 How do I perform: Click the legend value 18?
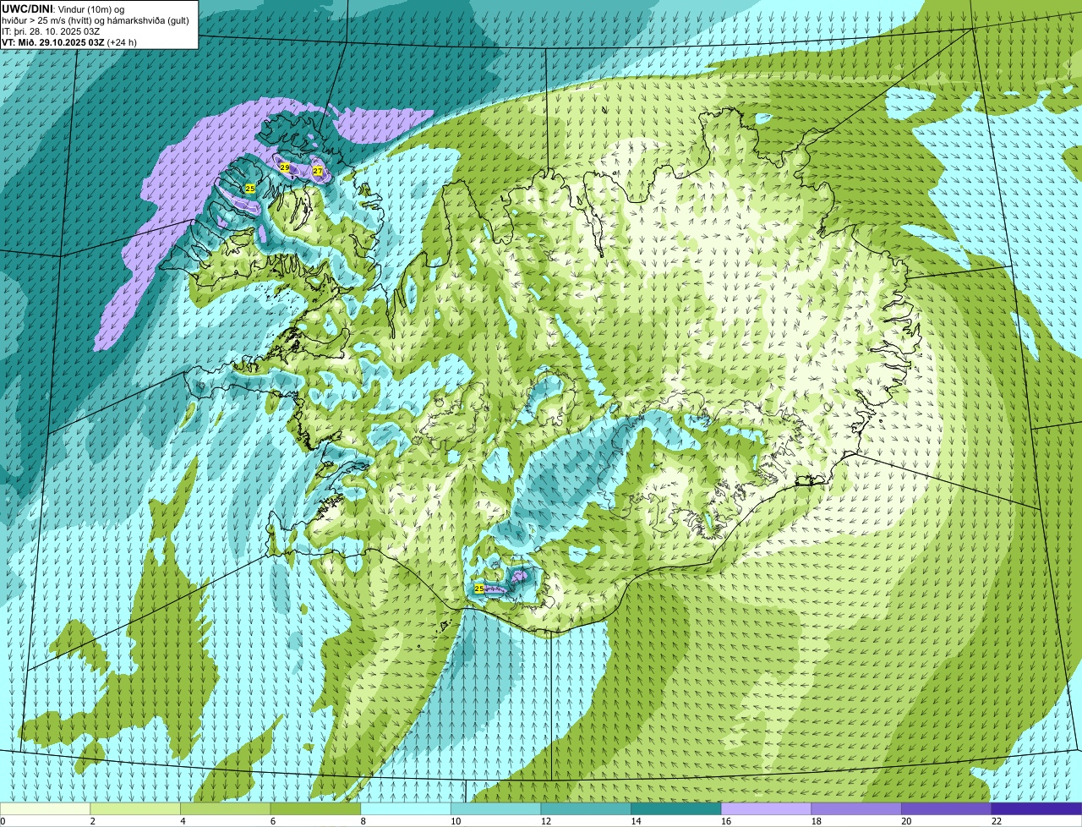817,821
